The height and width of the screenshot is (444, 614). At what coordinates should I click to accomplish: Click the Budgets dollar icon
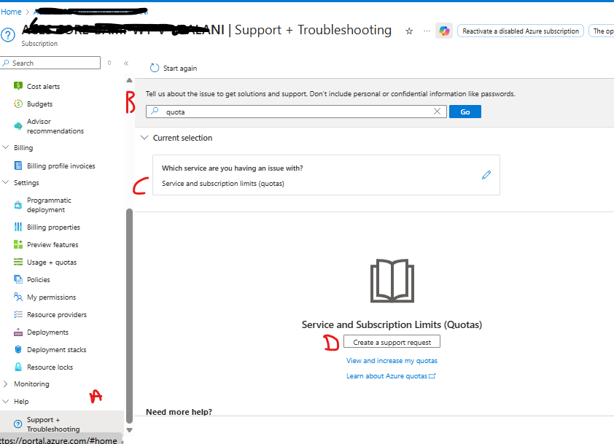[x=18, y=104]
